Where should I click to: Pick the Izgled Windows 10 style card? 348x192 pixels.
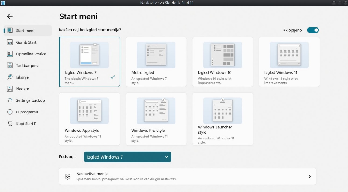223,62
